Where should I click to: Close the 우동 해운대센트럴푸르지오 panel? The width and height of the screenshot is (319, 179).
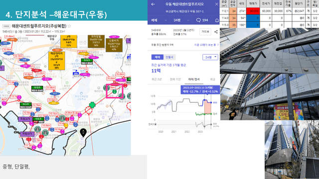(216, 4)
